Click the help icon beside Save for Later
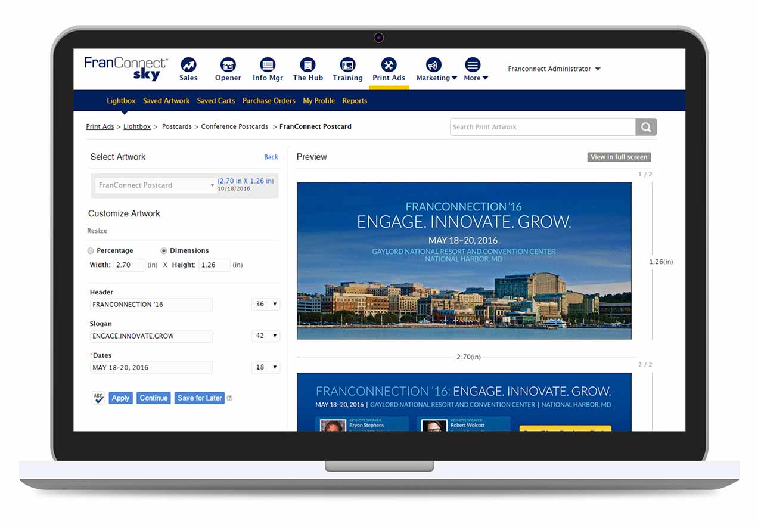Viewport: 758px width, 527px height. pos(229,398)
